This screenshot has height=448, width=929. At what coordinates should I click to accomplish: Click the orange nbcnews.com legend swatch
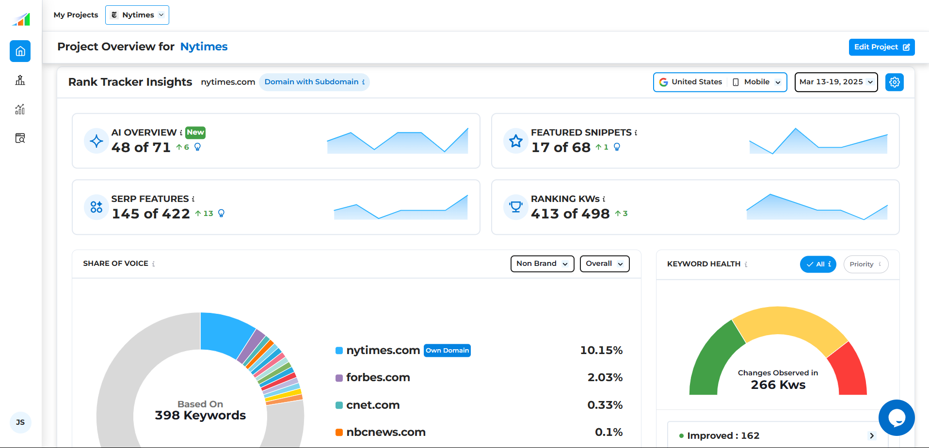click(339, 433)
